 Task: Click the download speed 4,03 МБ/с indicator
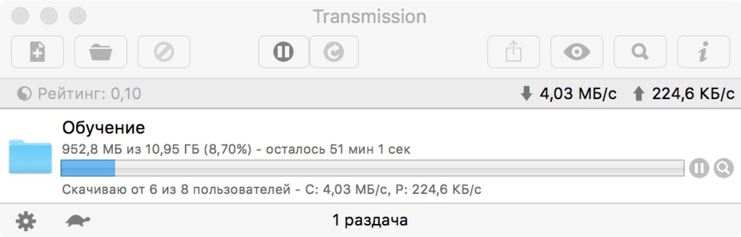[568, 94]
